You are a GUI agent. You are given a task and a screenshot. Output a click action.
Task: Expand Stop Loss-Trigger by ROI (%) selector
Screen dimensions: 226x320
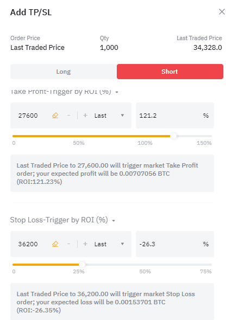click(62, 220)
